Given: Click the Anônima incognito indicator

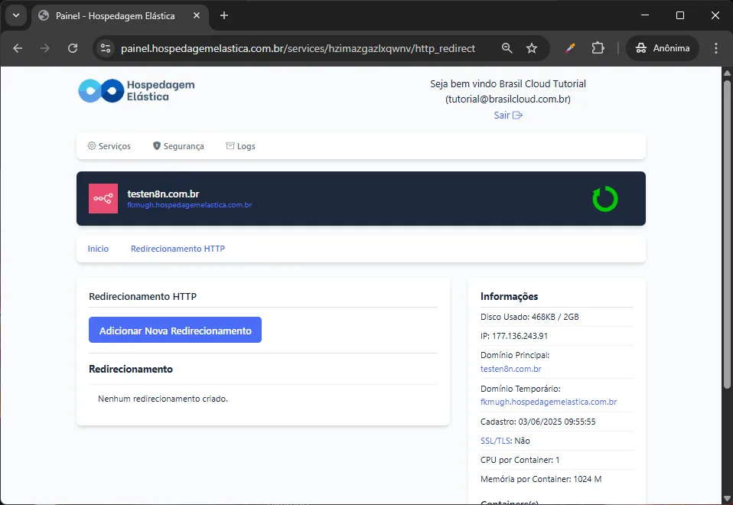Looking at the screenshot, I should pyautogui.click(x=663, y=48).
